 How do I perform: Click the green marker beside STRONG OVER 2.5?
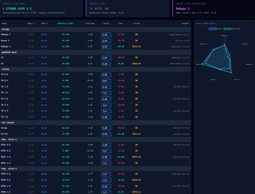pyautogui.click(x=4, y=9)
